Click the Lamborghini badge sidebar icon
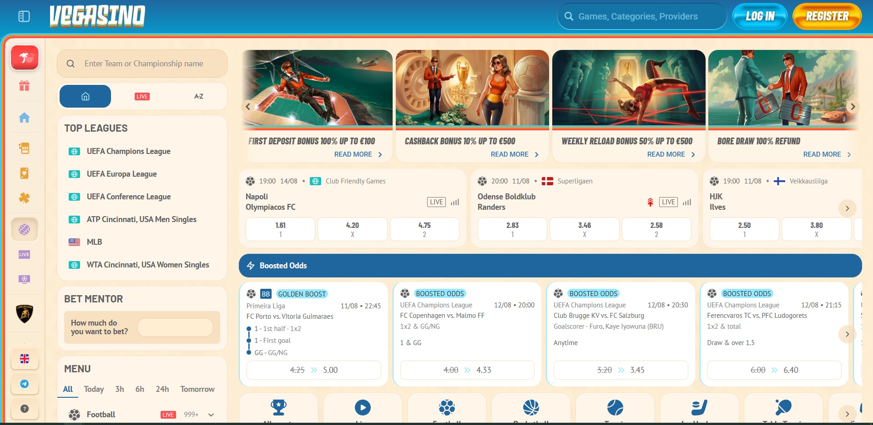 25,314
